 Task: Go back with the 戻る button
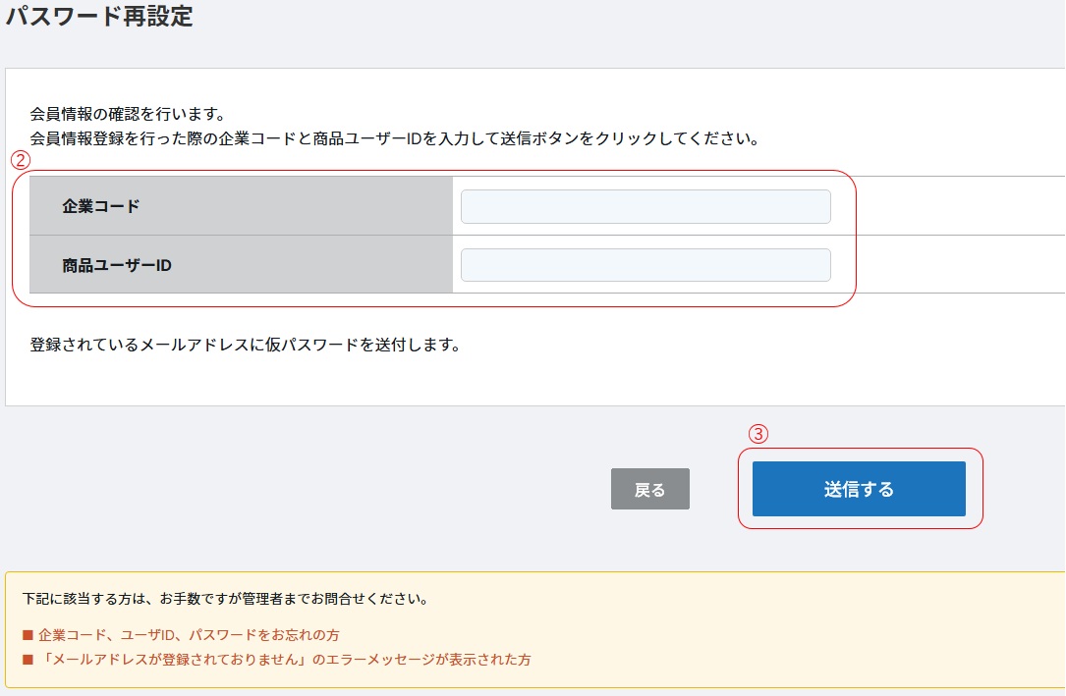[649, 489]
